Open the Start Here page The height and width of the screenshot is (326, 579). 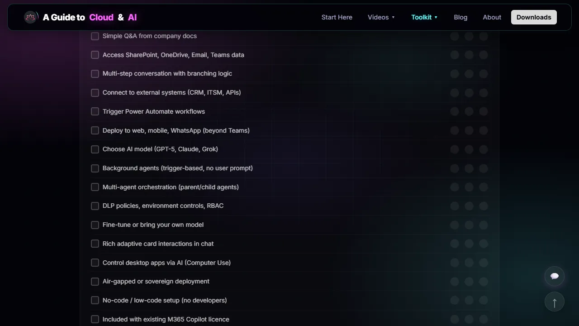[337, 17]
